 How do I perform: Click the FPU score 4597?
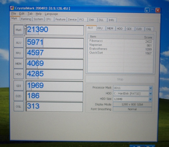(x=54, y=54)
